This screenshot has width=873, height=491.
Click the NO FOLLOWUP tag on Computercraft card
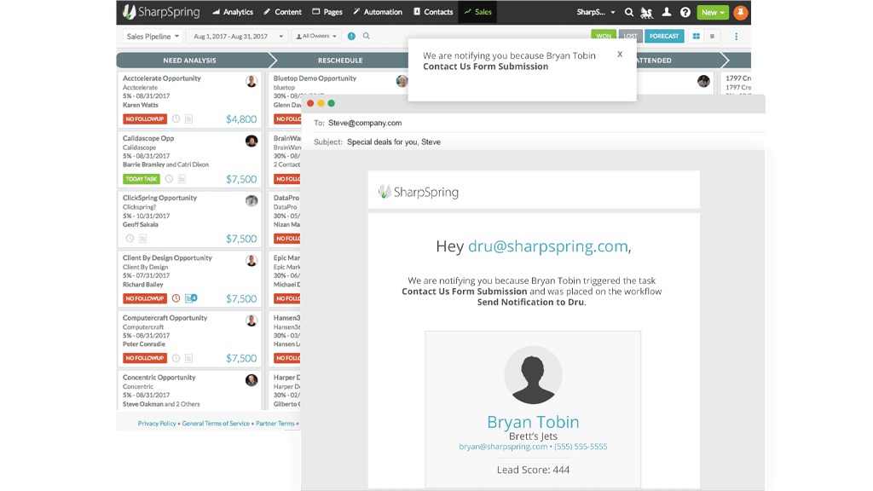coord(145,358)
